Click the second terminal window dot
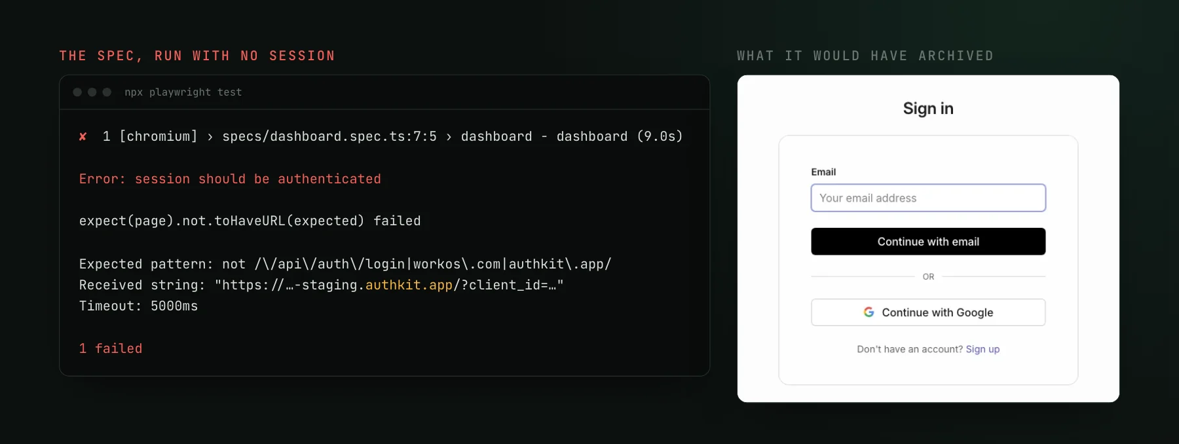The width and height of the screenshot is (1179, 444). point(92,92)
